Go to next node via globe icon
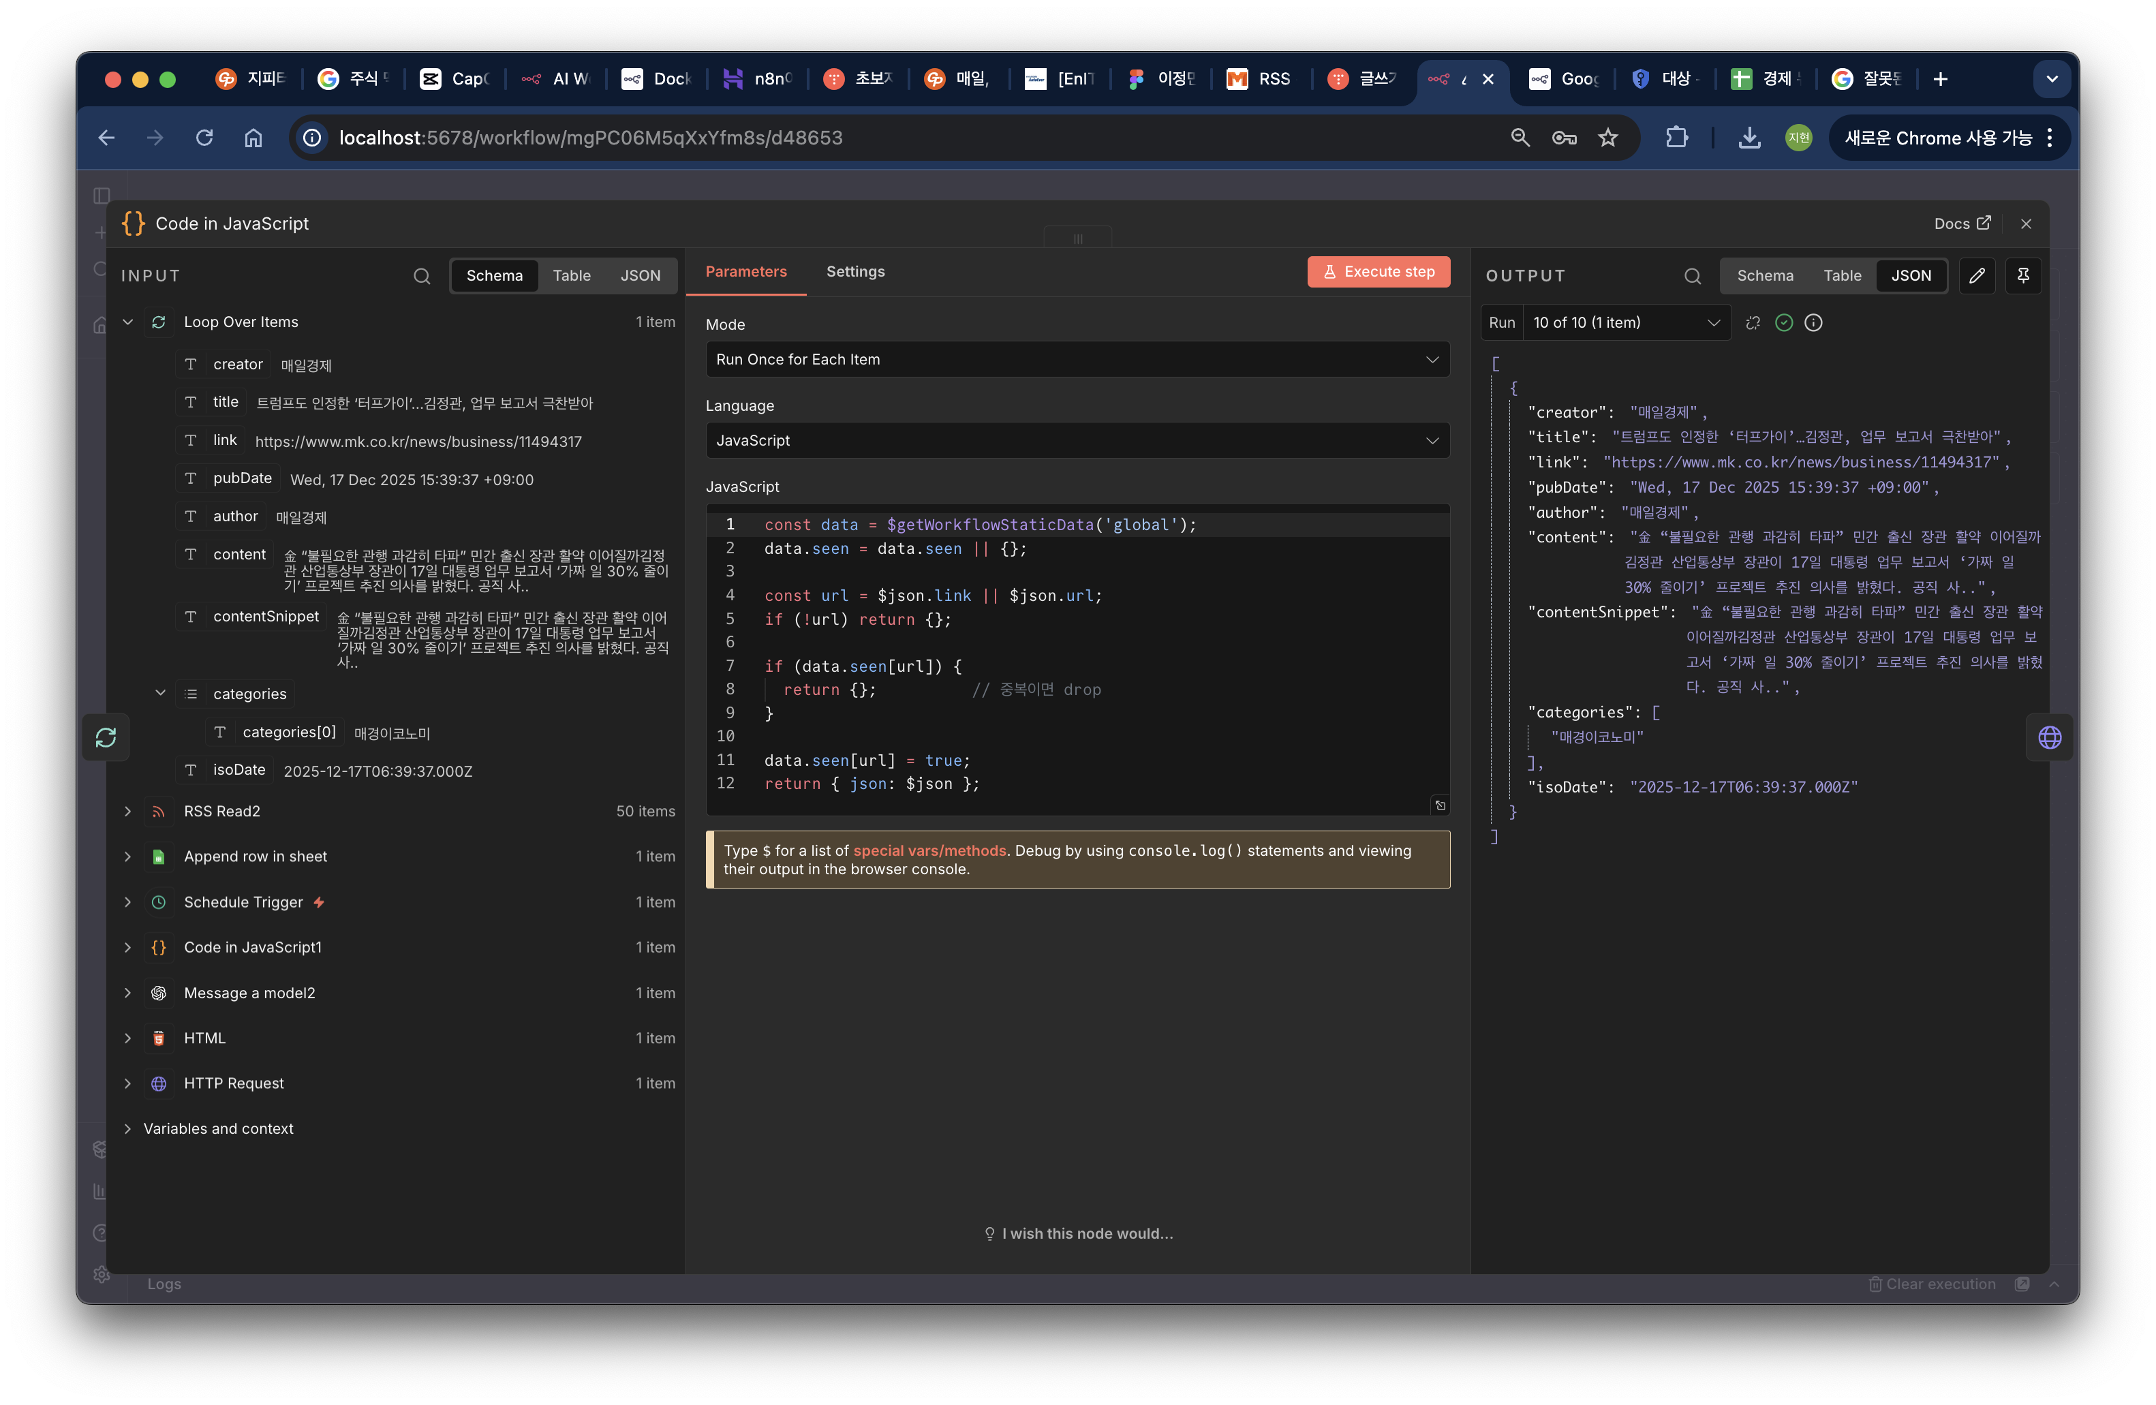 2049,737
